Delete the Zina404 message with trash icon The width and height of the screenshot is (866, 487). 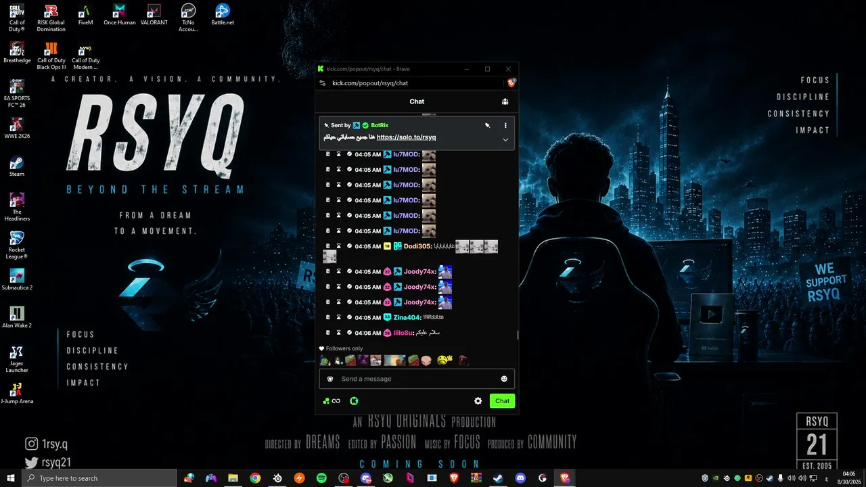pyautogui.click(x=328, y=317)
